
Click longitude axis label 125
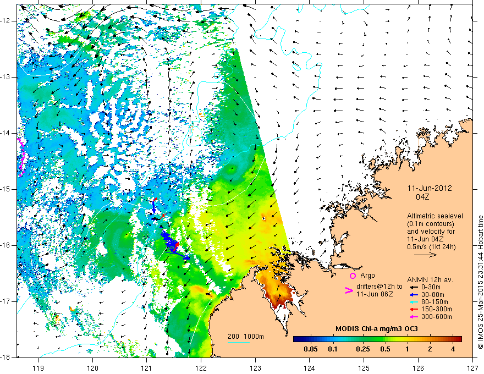(x=364, y=368)
